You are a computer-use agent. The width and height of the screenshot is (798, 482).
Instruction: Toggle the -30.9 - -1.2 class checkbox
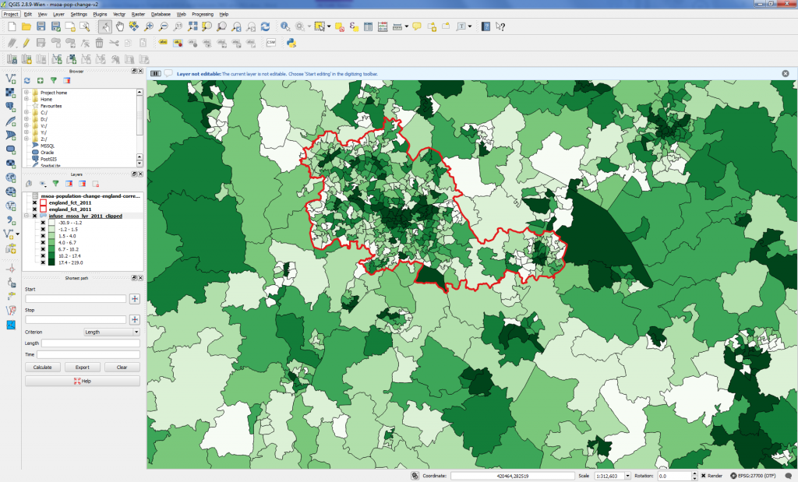(x=43, y=223)
